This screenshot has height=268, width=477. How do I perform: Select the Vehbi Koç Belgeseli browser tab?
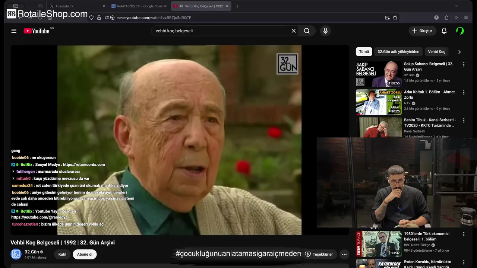(200, 6)
